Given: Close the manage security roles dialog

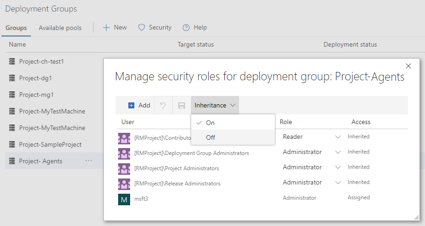Looking at the screenshot, I should point(408,66).
